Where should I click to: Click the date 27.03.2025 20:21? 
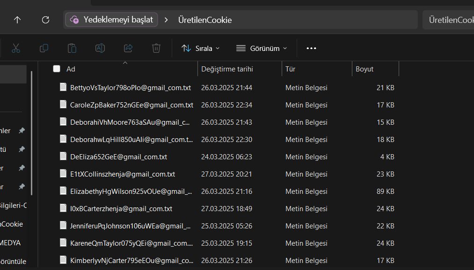[227, 174]
